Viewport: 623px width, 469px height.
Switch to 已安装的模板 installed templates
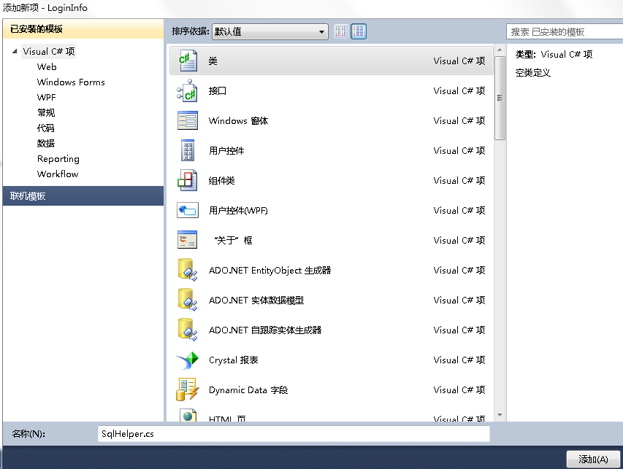tap(83, 29)
